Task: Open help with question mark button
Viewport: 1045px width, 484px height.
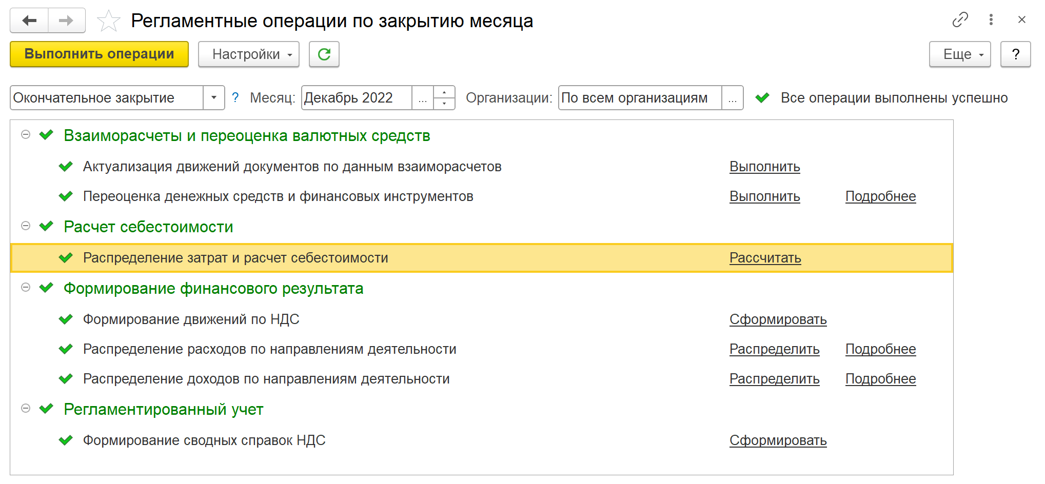Action: click(x=1015, y=54)
